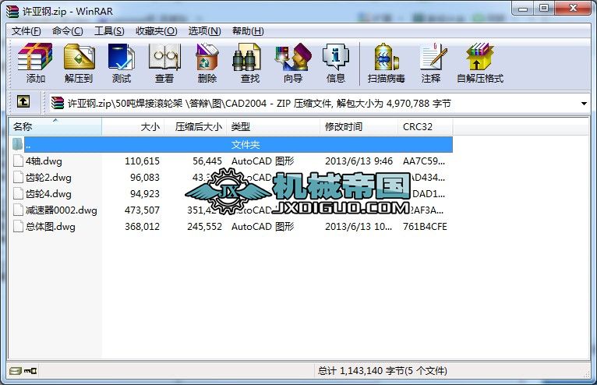597x385 pixels.
Task: Sort by 大小 column header
Action: [132, 127]
